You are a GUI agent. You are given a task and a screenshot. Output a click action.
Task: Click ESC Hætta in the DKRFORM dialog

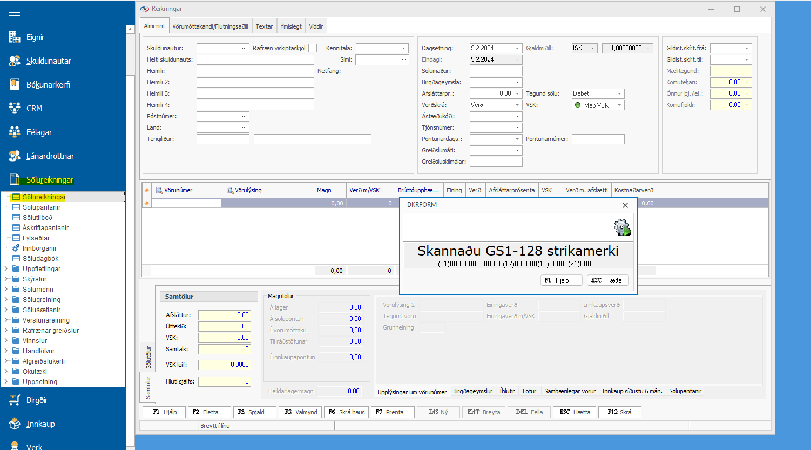[607, 280]
